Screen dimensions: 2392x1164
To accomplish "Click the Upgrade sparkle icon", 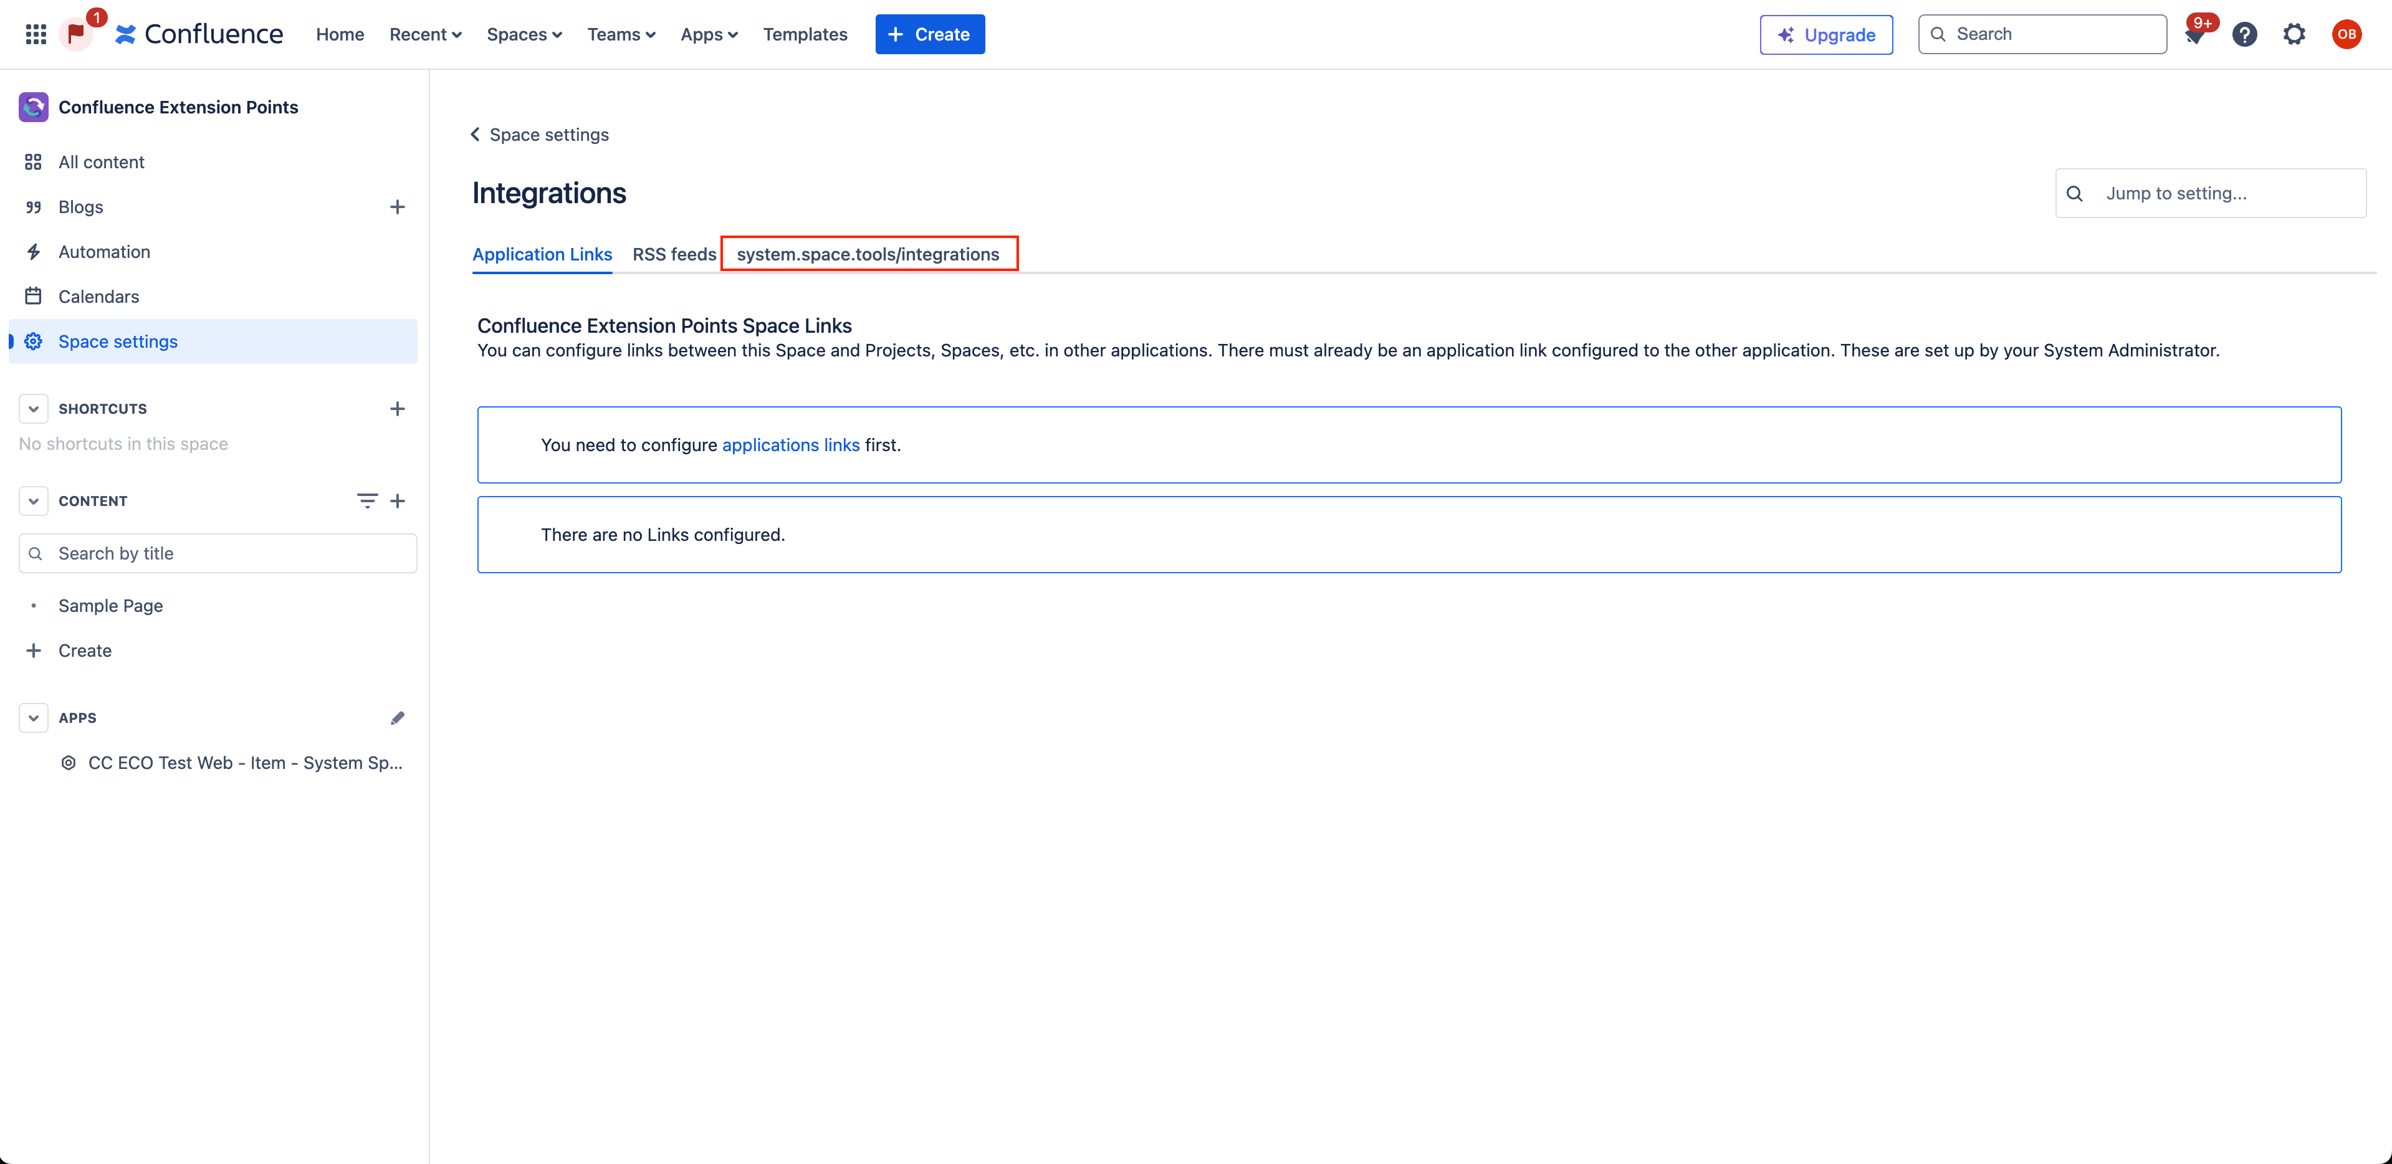I will point(1785,34).
